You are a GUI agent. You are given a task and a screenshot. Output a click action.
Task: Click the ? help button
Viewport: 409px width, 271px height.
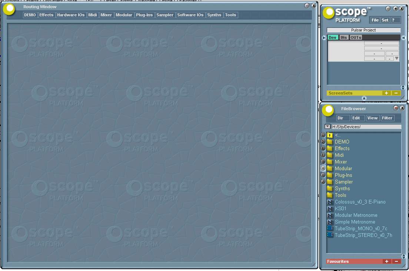click(x=395, y=20)
